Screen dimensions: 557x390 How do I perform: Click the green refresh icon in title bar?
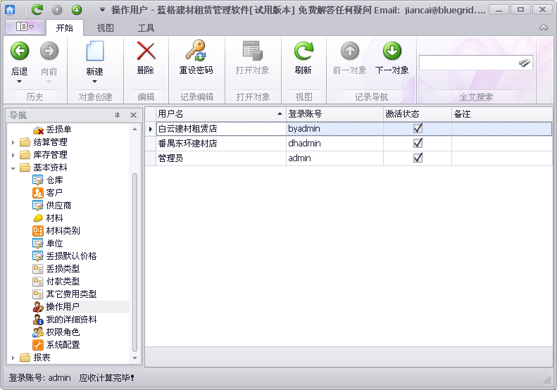tap(37, 10)
